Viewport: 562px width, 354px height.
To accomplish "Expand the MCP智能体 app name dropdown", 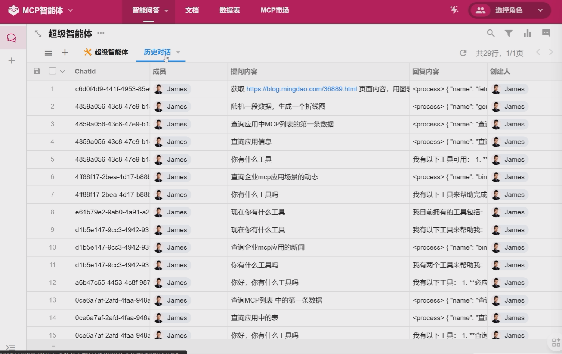I will tap(70, 10).
